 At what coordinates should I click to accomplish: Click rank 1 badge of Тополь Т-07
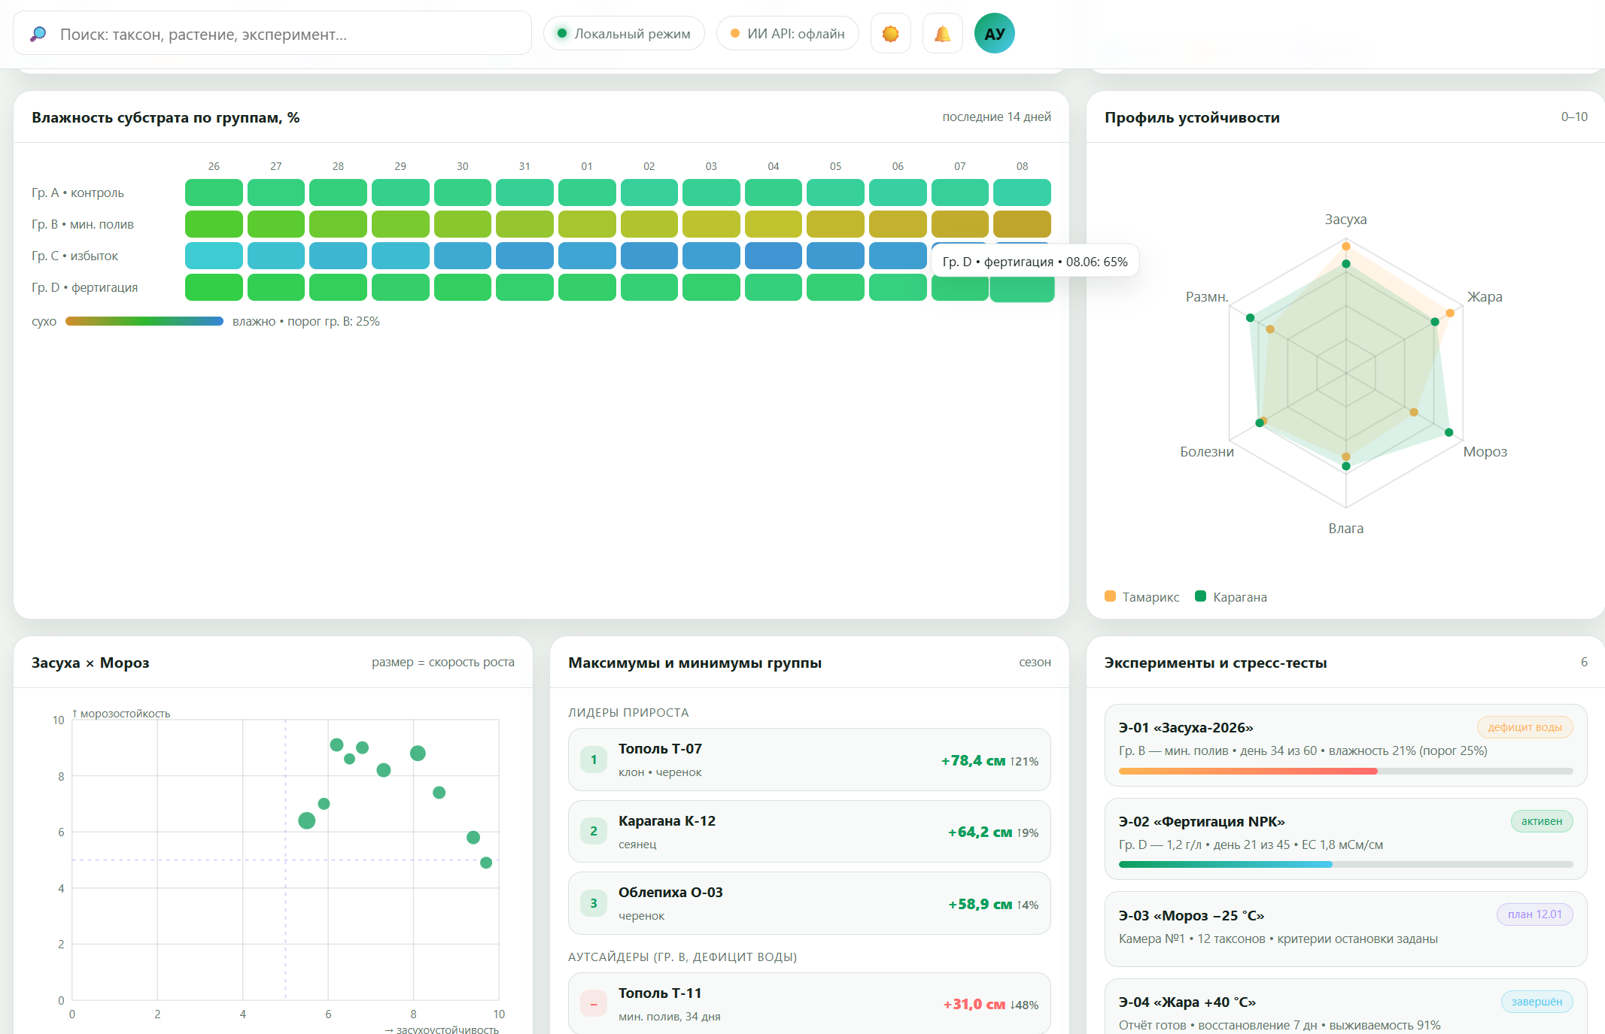(x=594, y=760)
